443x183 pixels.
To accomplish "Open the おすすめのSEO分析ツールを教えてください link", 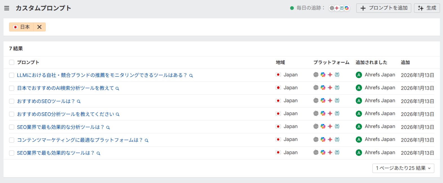I will (x=65, y=114).
